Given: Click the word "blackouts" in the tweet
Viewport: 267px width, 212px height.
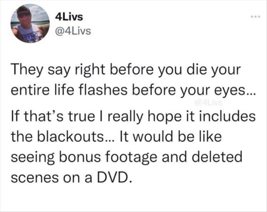Looking at the screenshot, I should pyautogui.click(x=70, y=137).
